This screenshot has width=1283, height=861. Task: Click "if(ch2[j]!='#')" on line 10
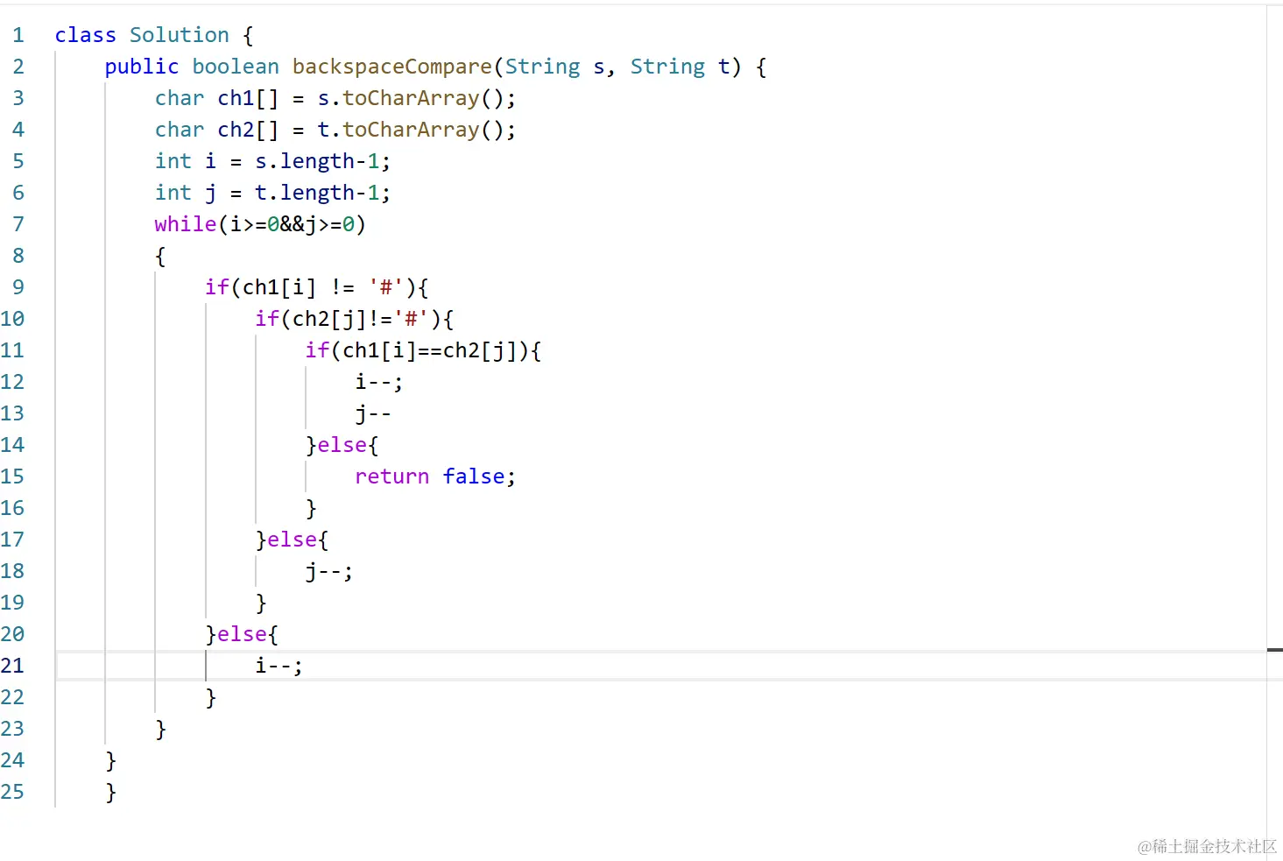point(348,319)
